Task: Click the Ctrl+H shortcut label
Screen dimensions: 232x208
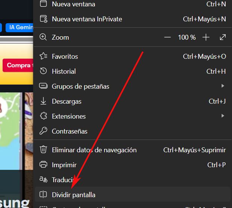Action: [x=216, y=71]
